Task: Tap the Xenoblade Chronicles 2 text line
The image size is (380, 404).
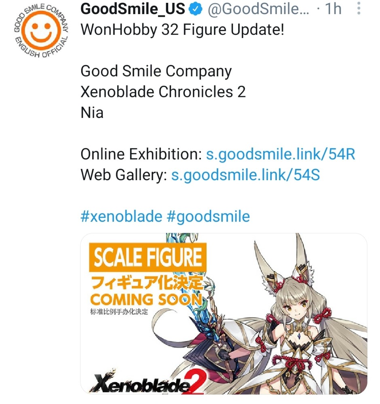Action: pos(163,92)
